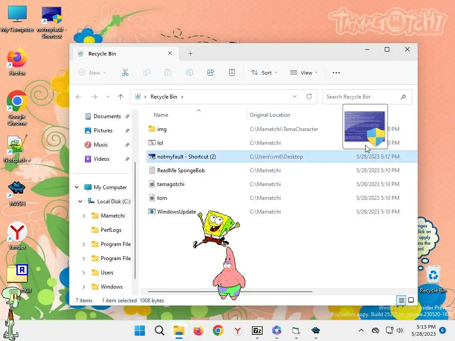The width and height of the screenshot is (455, 341).
Task: Select the lol file row
Action: (x=281, y=143)
